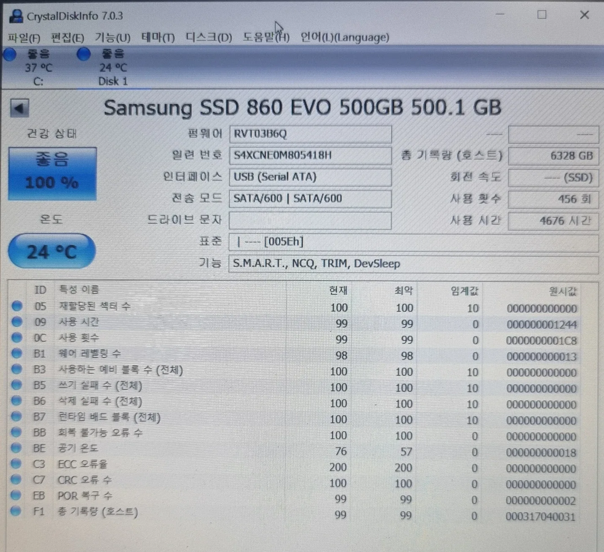Click the standard field showing [005Eh]
Image resolution: width=604 pixels, height=552 pixels.
click(x=414, y=242)
